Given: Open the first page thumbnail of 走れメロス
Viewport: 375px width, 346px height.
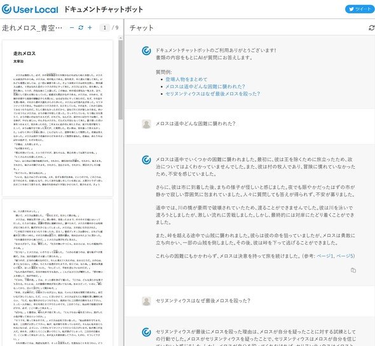Looking at the screenshot, I should tap(57, 118).
